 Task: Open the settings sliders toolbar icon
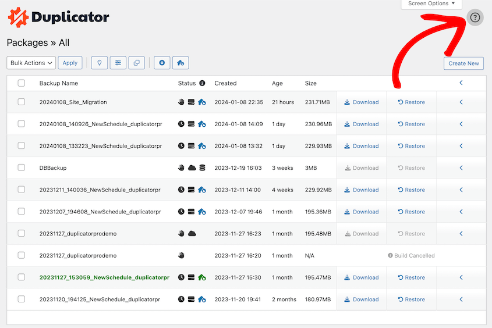[118, 63]
